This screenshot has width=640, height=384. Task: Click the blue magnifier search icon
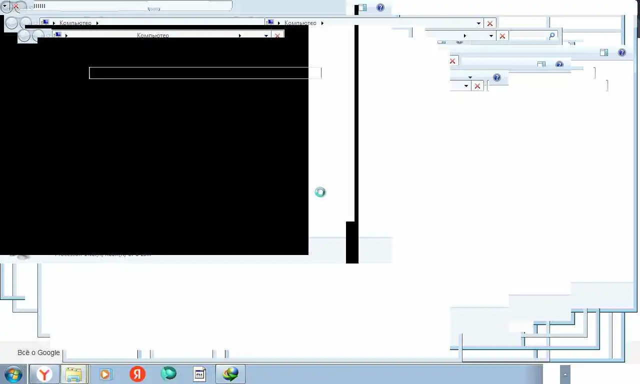click(552, 36)
